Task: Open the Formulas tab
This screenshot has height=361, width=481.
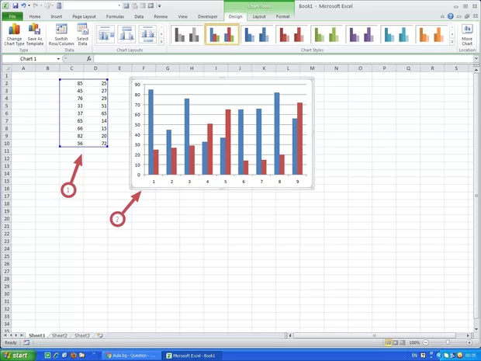Action: 115,16
